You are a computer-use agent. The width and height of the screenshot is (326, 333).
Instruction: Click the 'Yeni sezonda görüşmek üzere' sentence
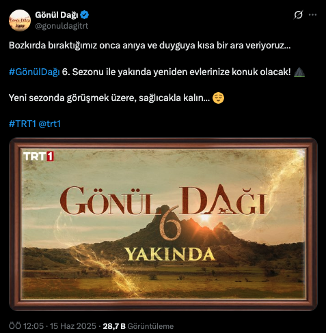(109, 98)
